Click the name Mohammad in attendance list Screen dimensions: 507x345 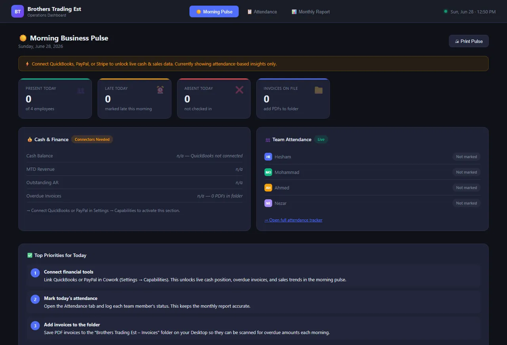coord(287,172)
